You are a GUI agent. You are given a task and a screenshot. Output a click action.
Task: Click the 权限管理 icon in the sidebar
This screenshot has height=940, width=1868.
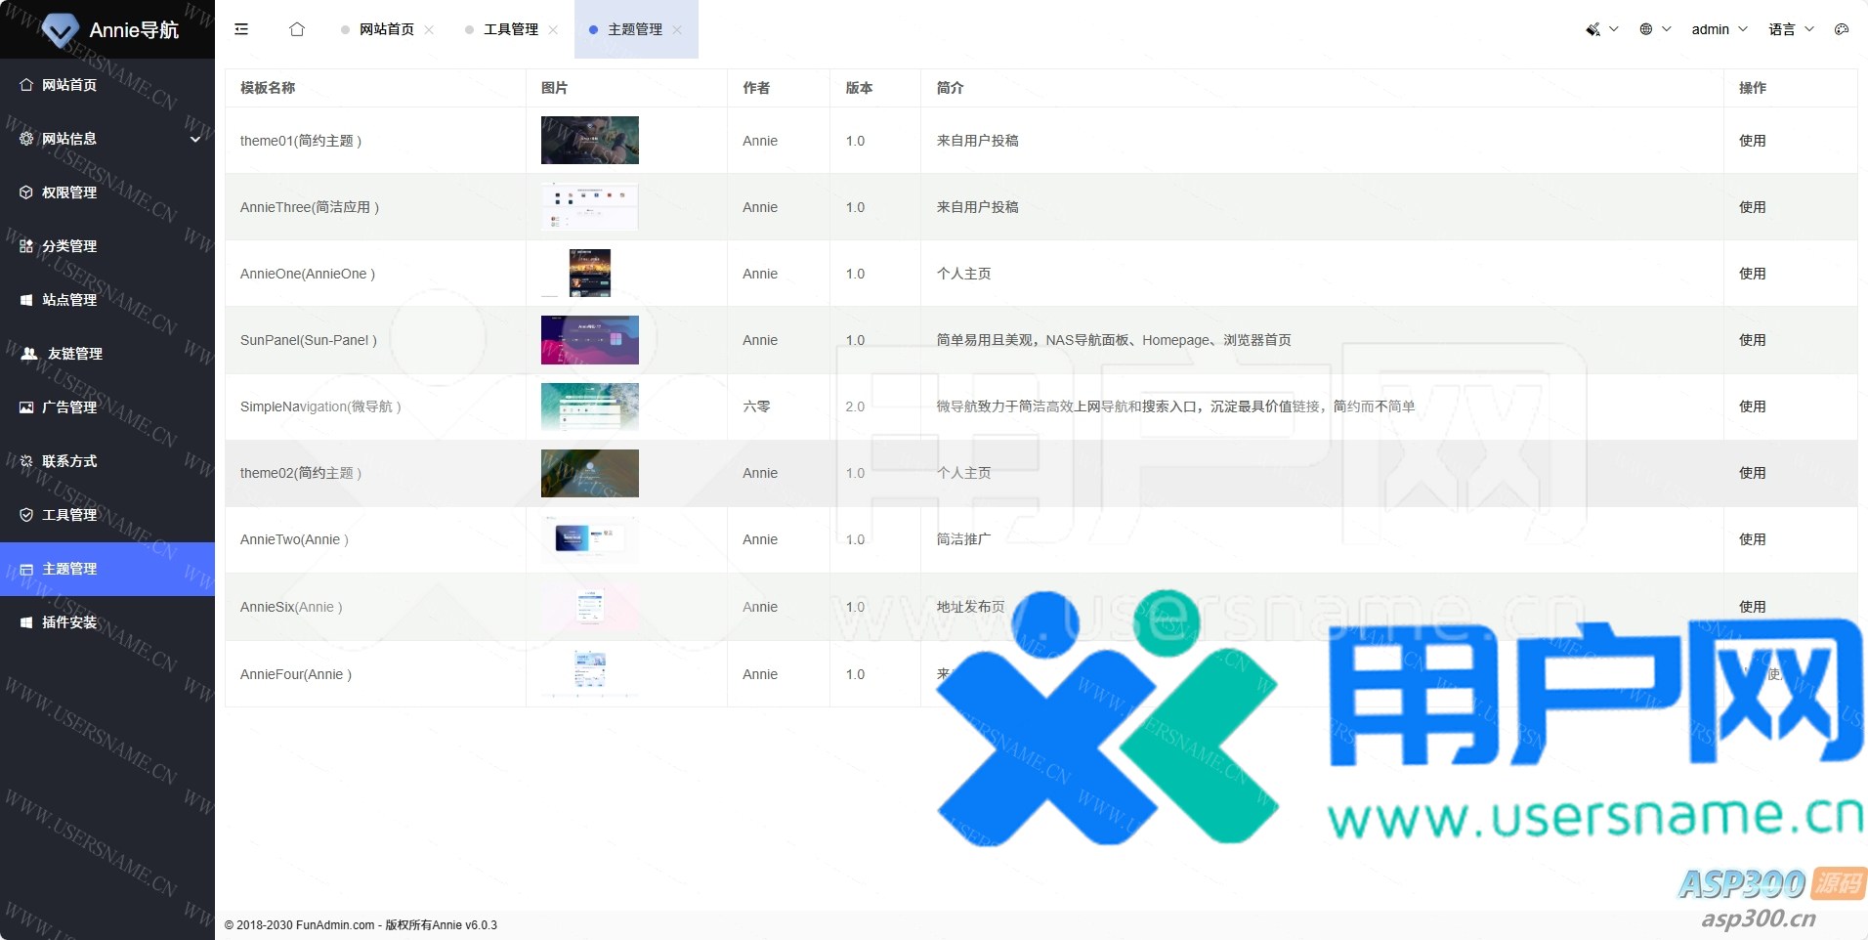pyautogui.click(x=26, y=192)
